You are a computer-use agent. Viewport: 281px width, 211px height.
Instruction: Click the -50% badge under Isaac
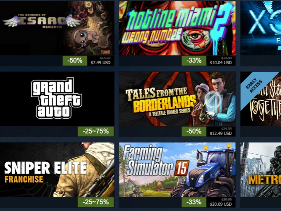tap(75, 61)
